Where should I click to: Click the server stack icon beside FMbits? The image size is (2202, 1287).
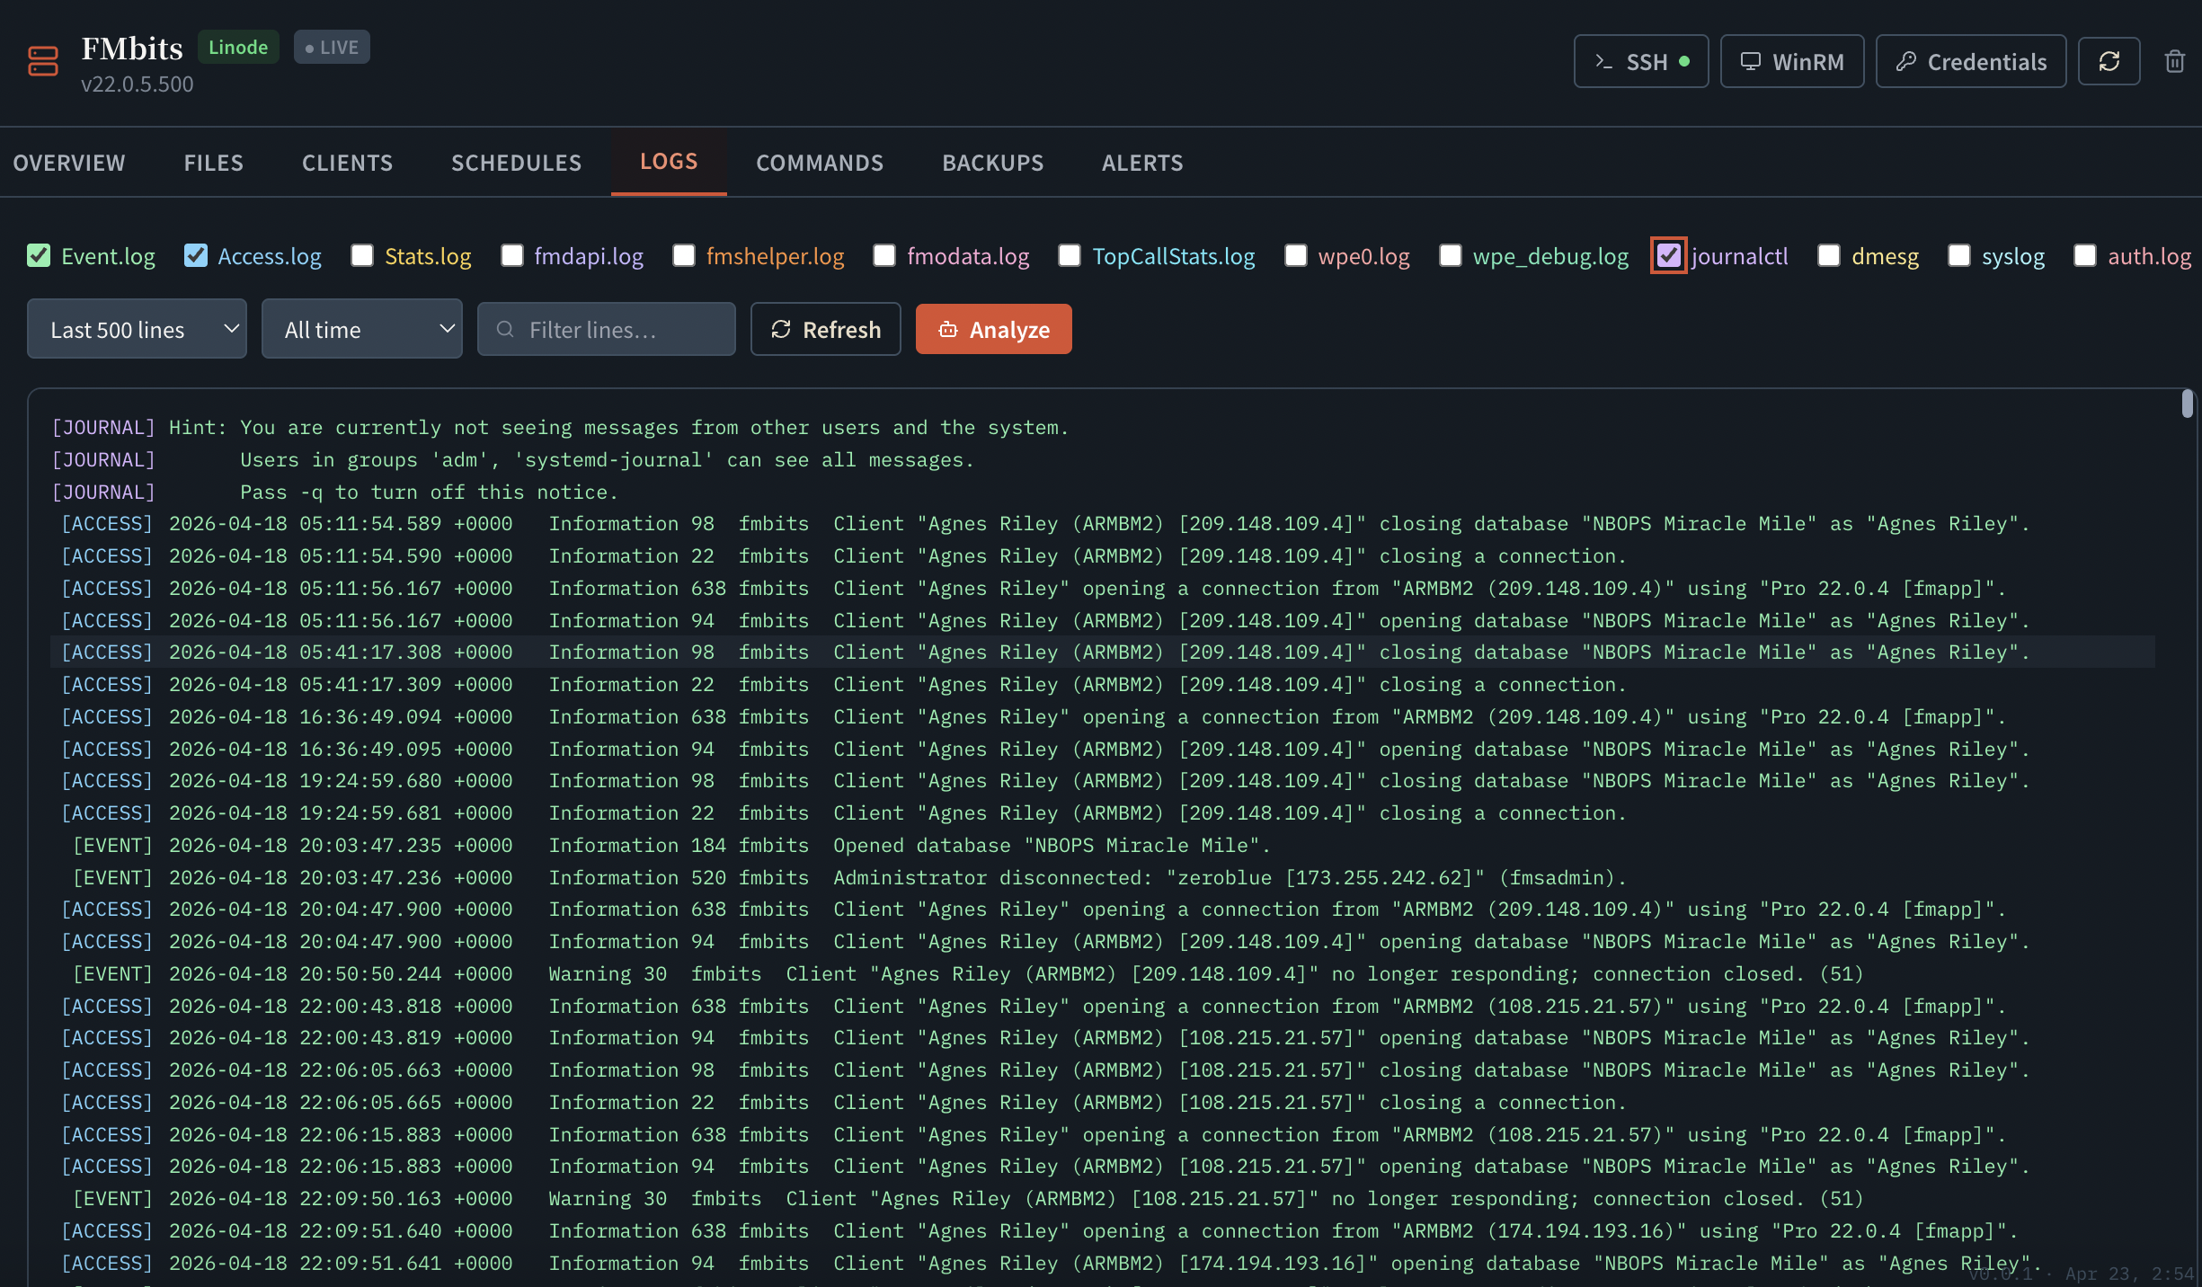click(42, 61)
